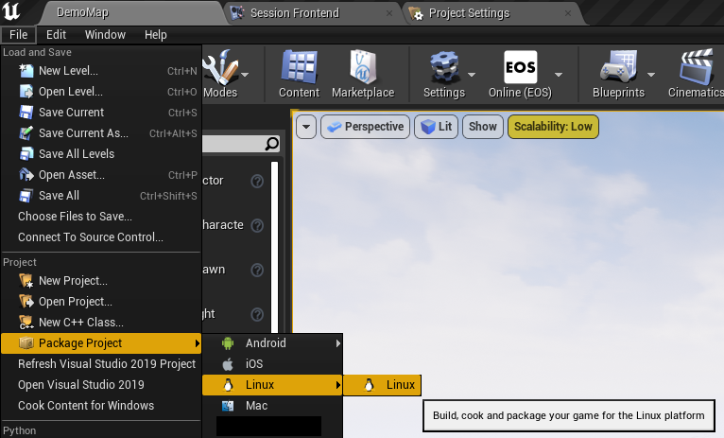
Task: Select Connect To Source Control... entry
Action: tap(101, 237)
